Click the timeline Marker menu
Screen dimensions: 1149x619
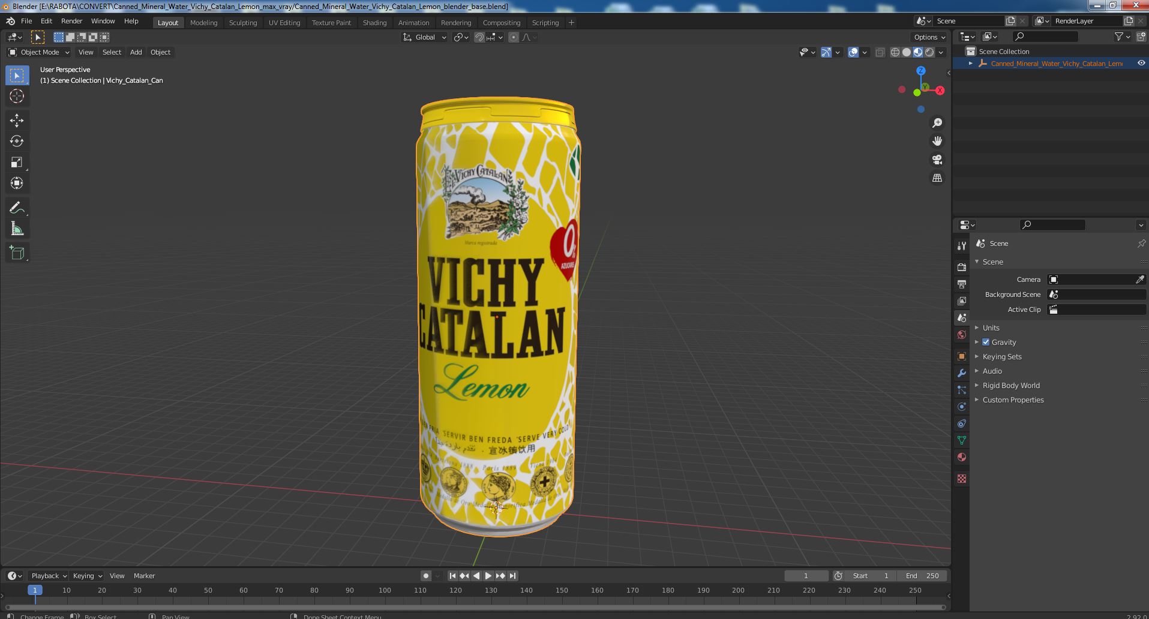pyautogui.click(x=144, y=576)
